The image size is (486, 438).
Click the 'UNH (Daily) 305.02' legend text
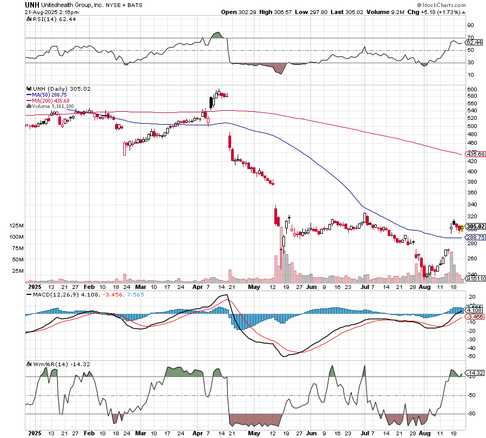tap(62, 89)
